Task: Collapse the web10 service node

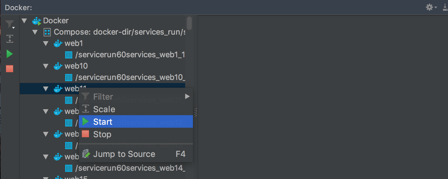Action: click(46, 66)
